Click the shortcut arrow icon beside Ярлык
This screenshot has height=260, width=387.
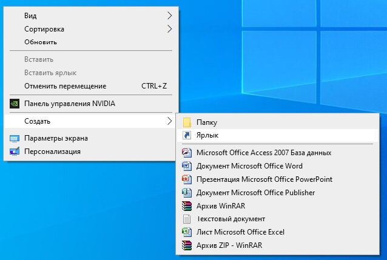187,135
